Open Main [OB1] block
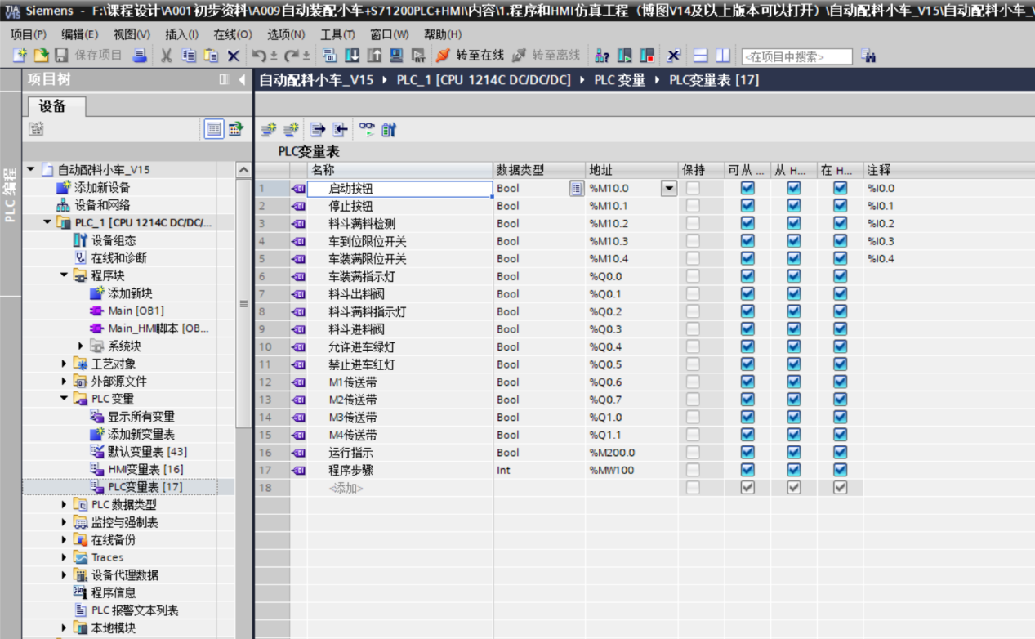This screenshot has width=1035, height=639. click(136, 311)
